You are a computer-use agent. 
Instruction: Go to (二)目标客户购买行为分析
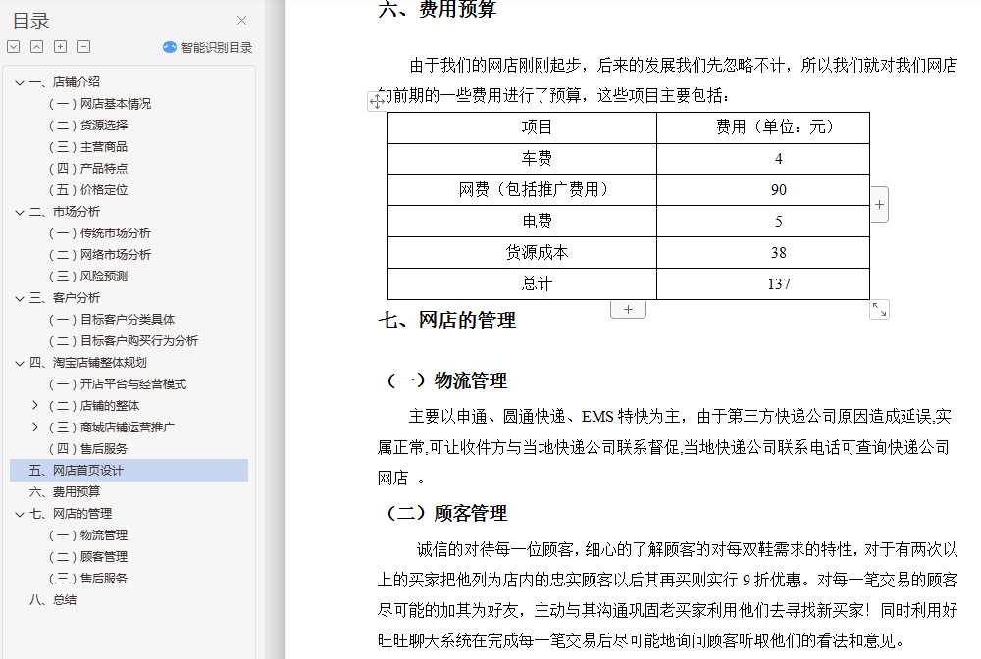[x=124, y=340]
